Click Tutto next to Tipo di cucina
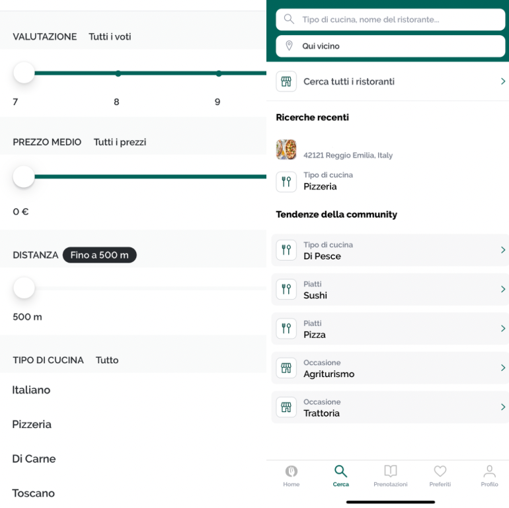This screenshot has width=509, height=508. 107,360
